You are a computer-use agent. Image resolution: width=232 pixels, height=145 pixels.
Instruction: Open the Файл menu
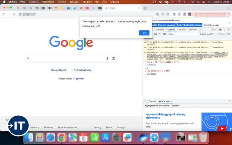point(23,2)
